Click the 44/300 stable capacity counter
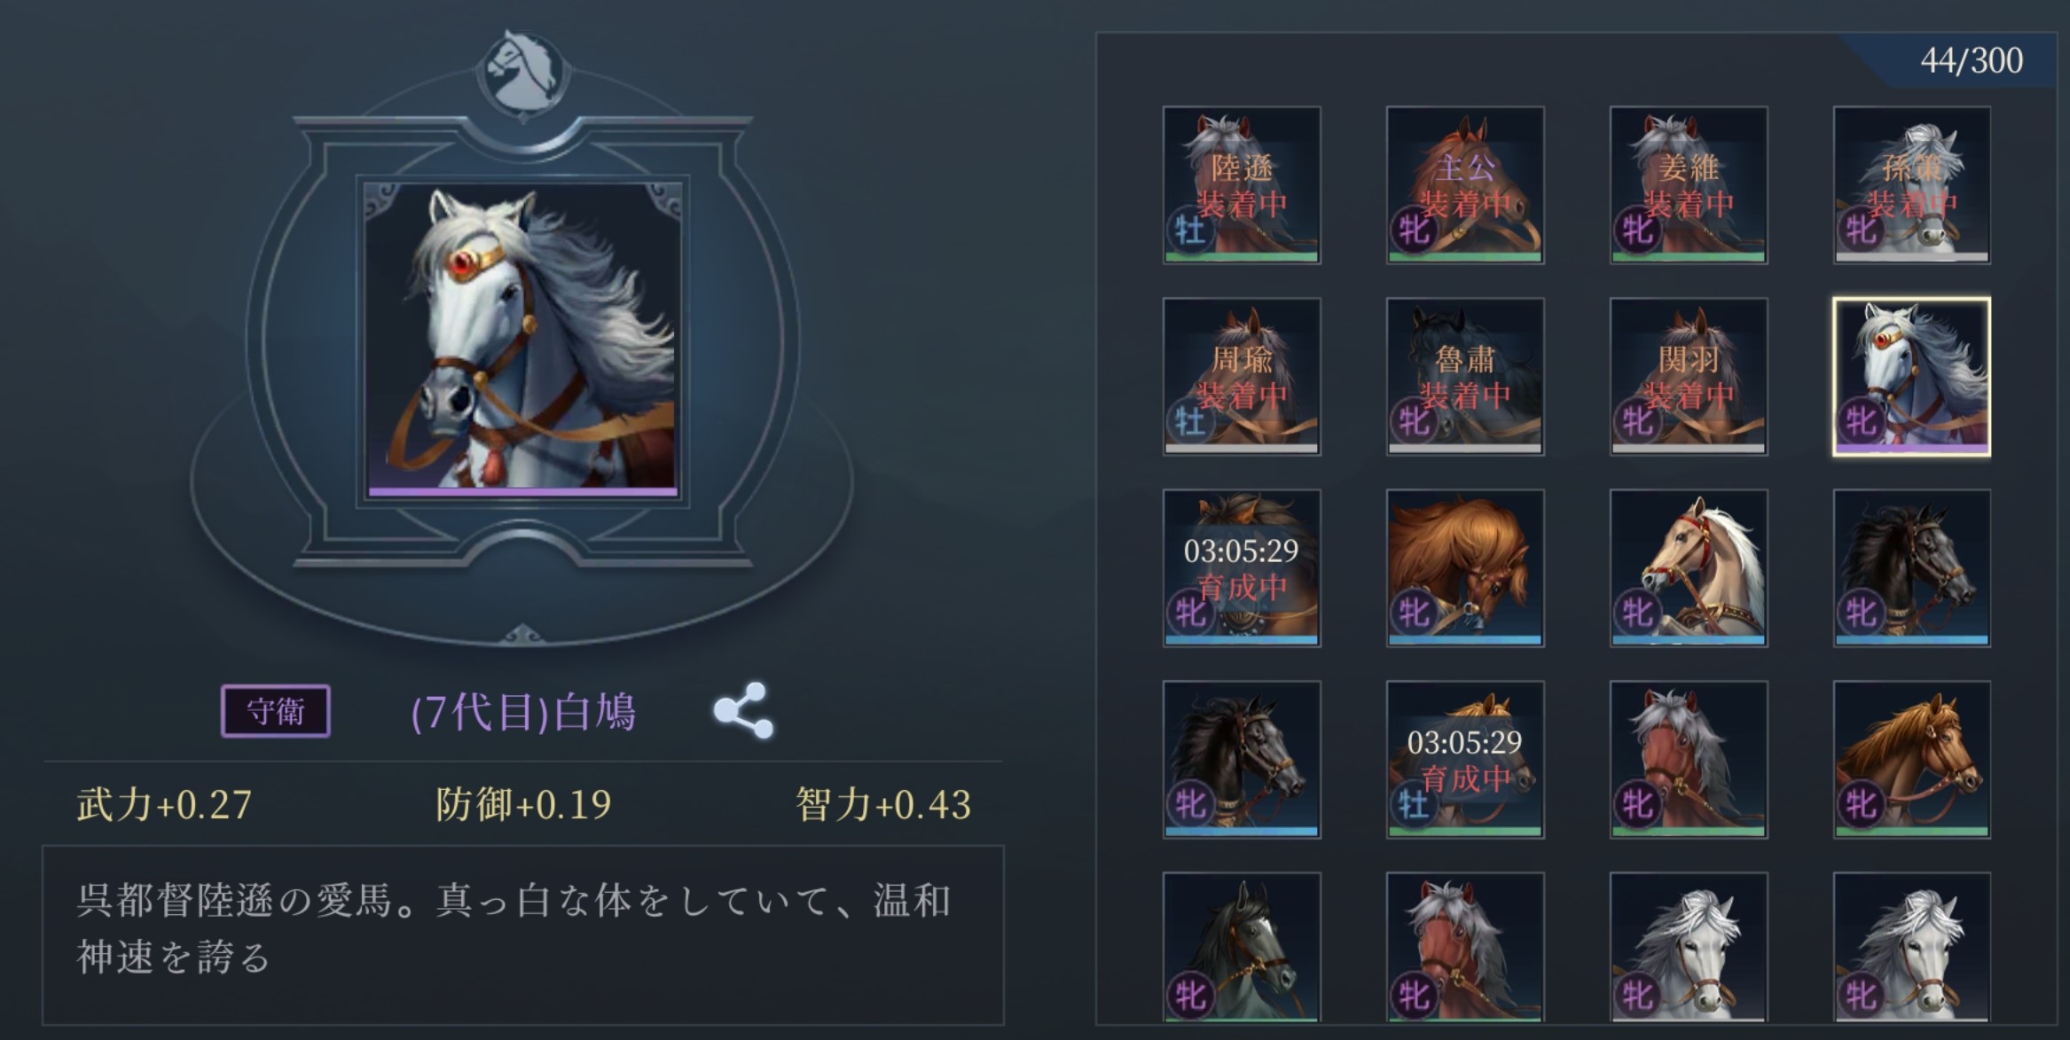This screenshot has width=2070, height=1040. 1972,60
